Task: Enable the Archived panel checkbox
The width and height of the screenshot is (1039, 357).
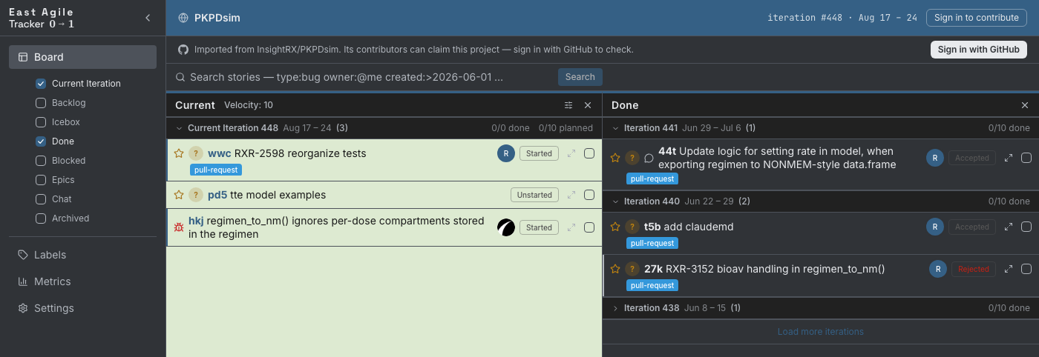Action: [41, 218]
